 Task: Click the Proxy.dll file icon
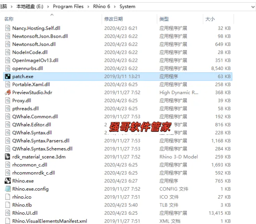tap(8, 100)
